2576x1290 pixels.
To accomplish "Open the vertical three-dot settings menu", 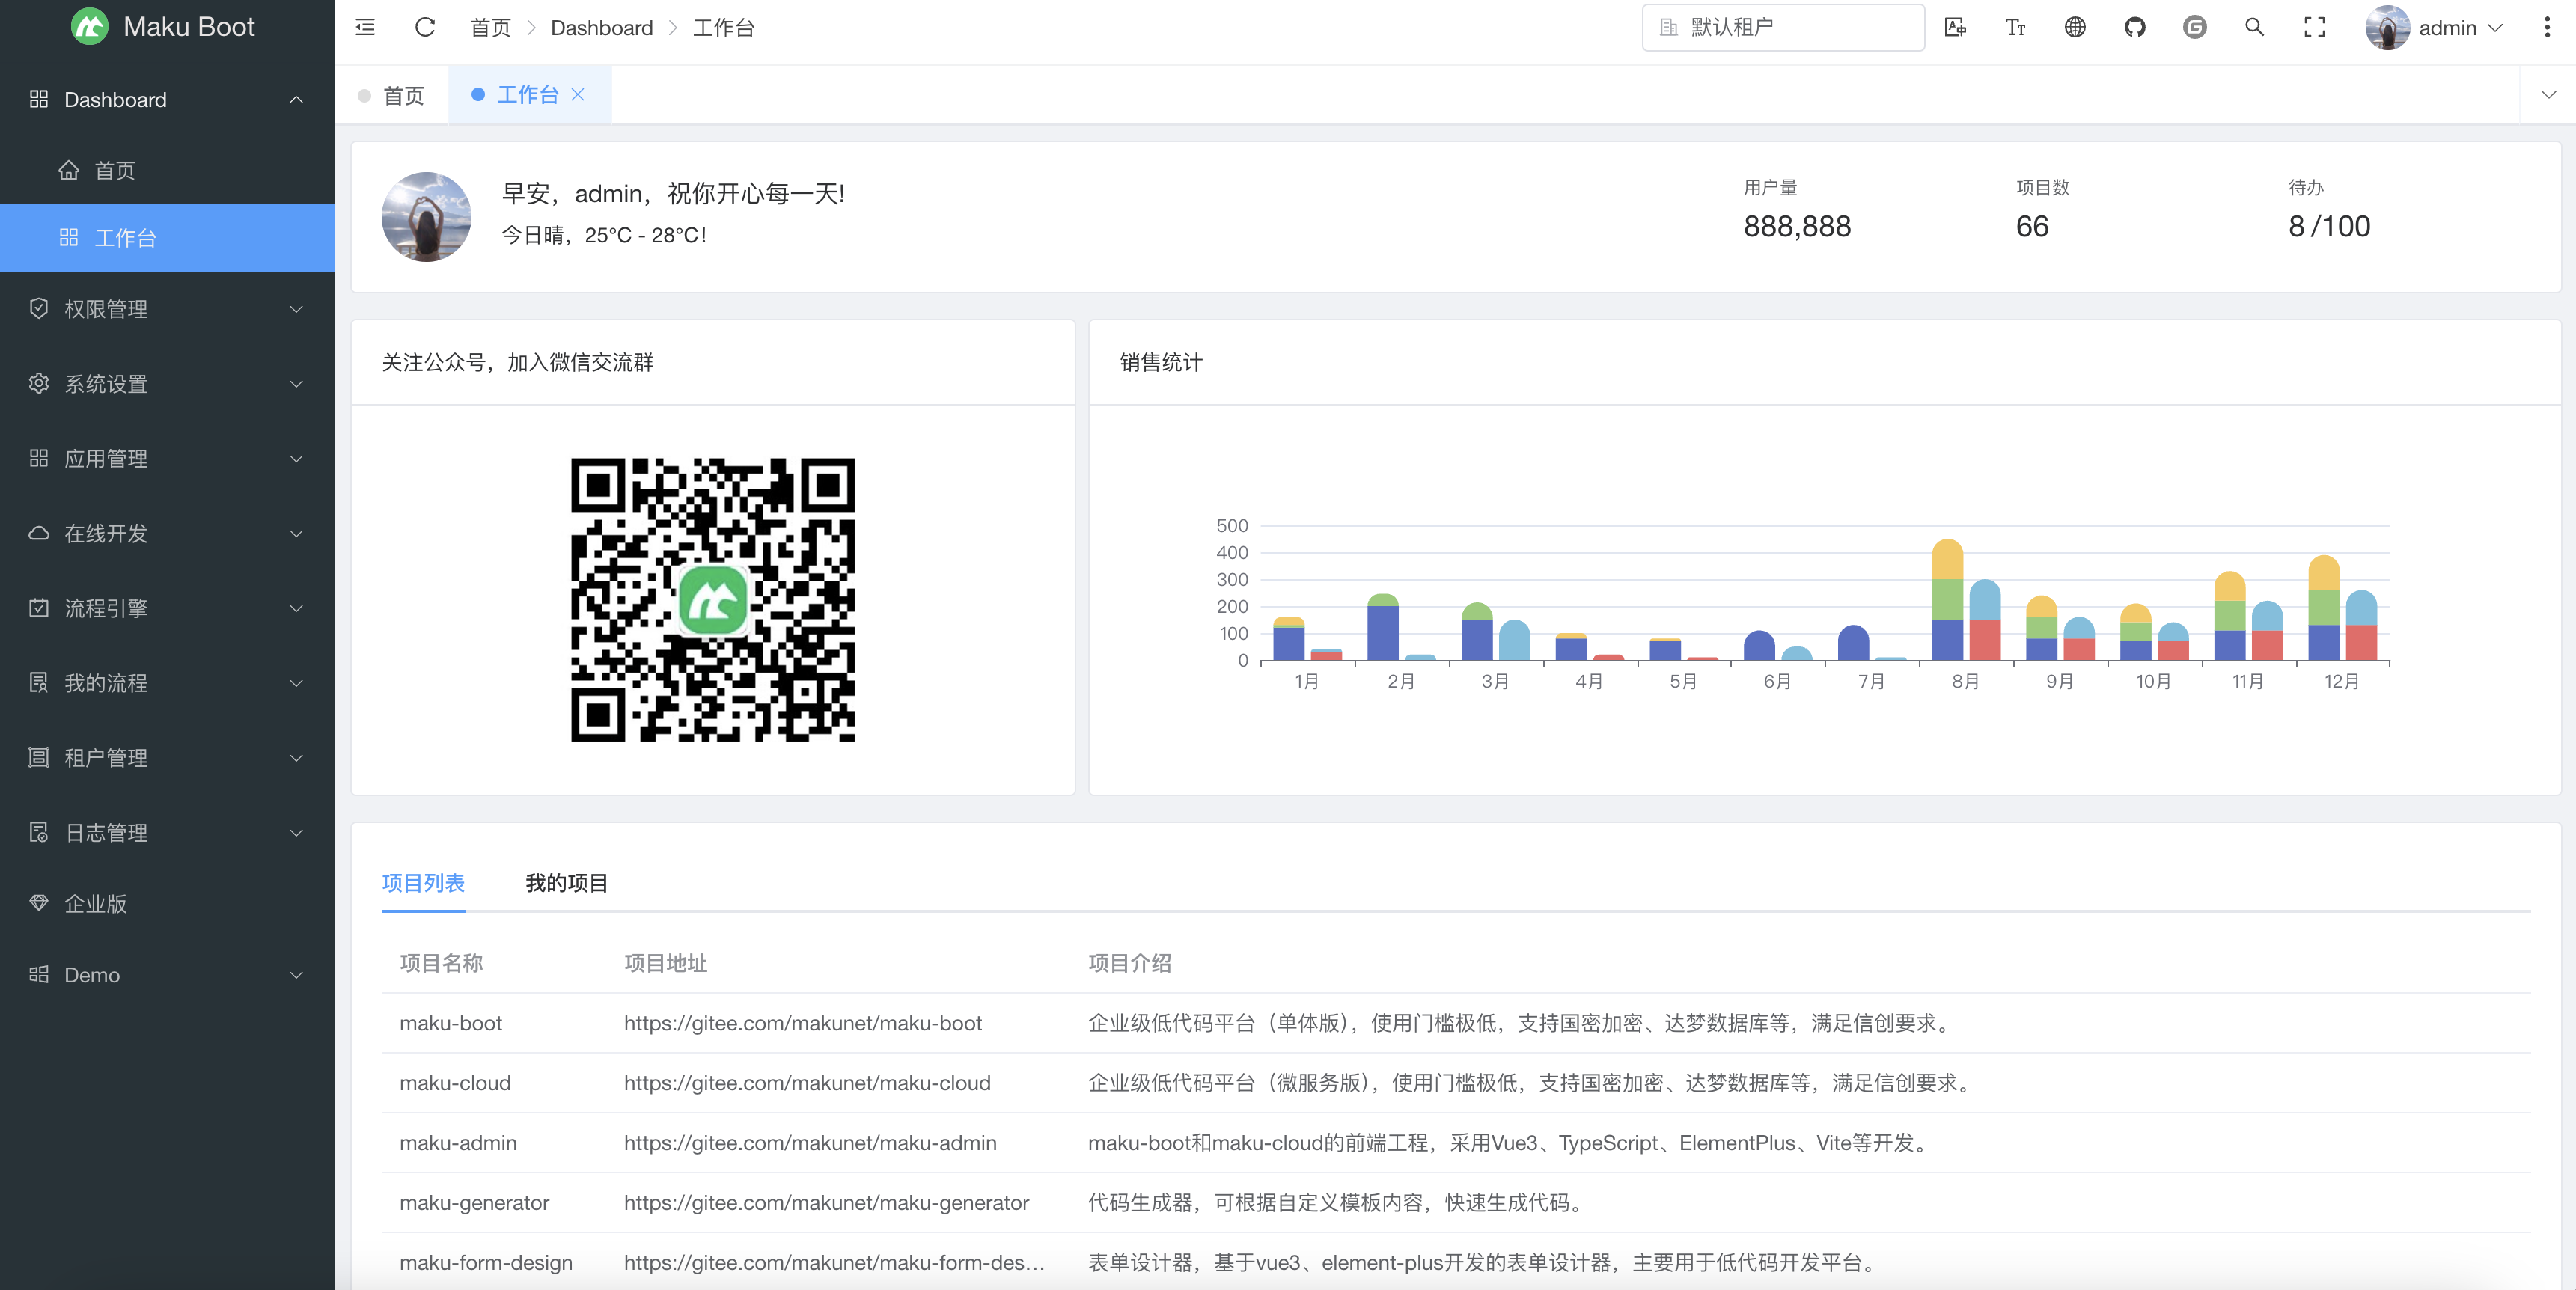I will 2547,28.
